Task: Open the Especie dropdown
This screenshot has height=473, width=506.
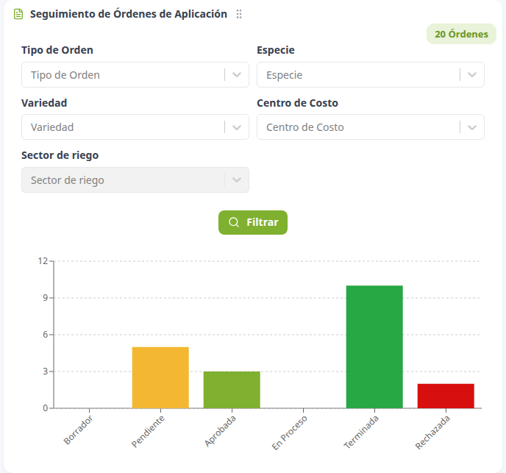Action: tap(371, 75)
